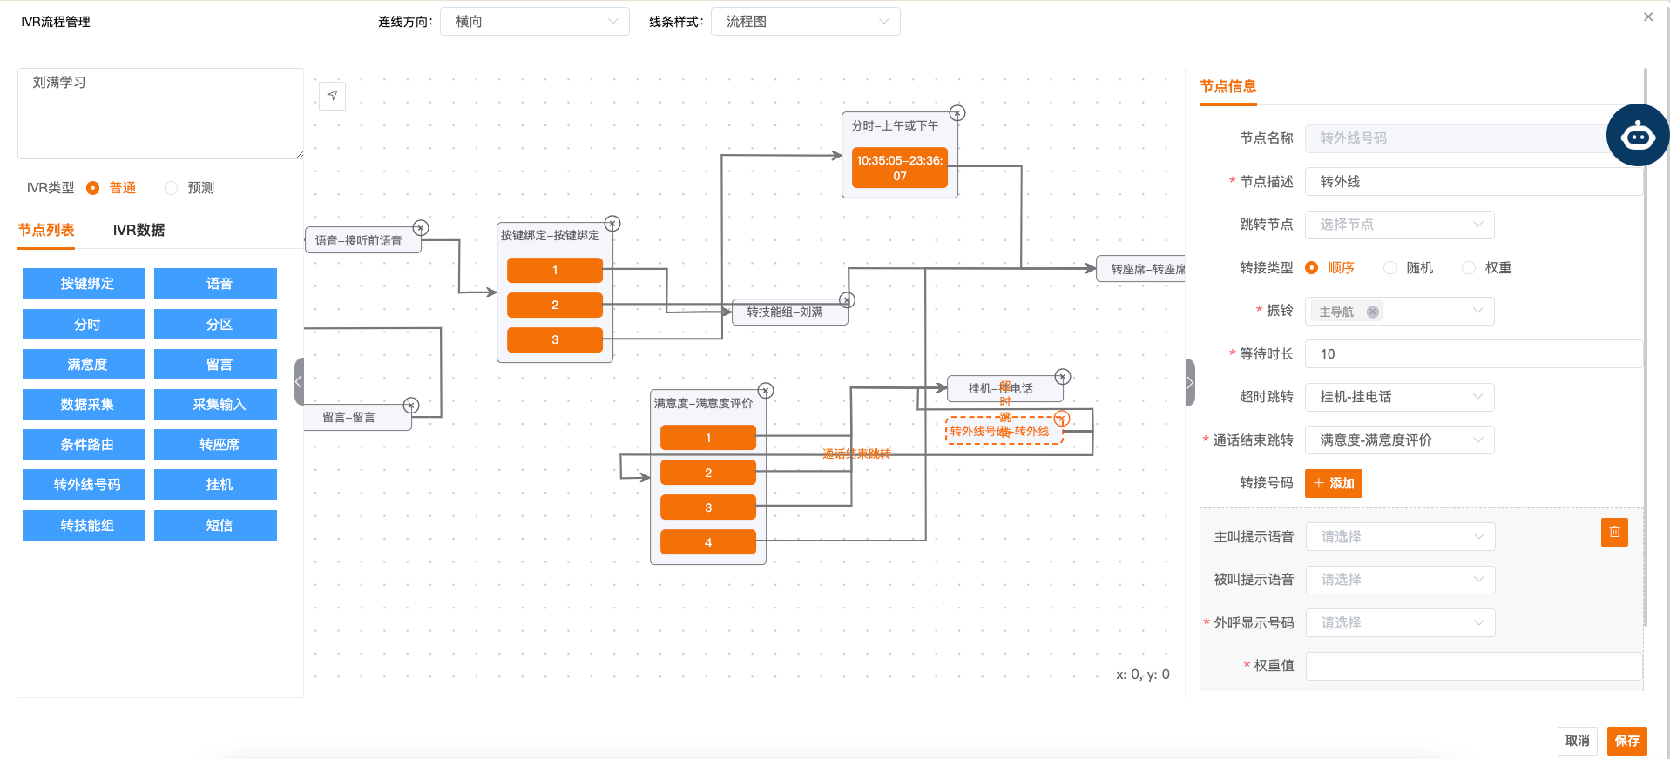Expand the 线条样式 dropdown

(805, 22)
